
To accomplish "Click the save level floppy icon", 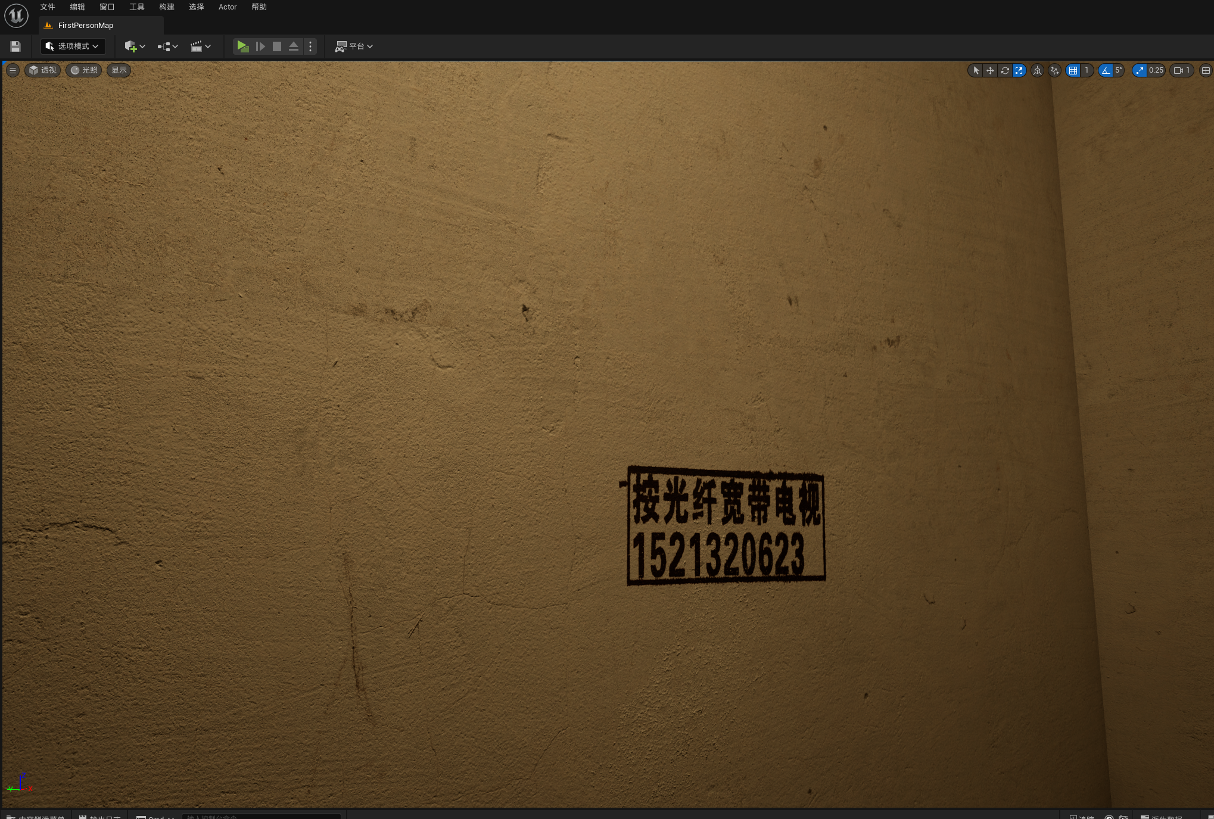I will point(15,46).
